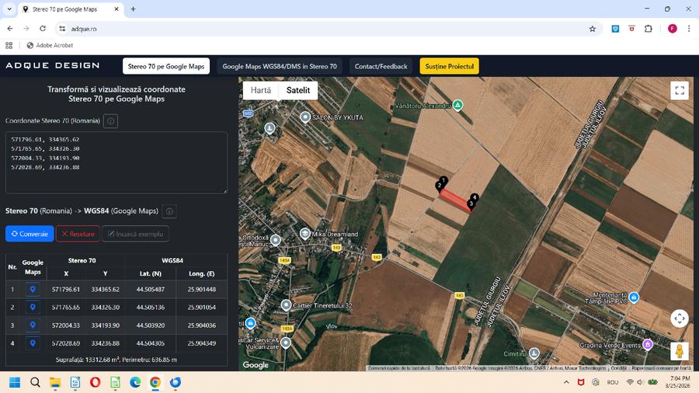Click the info icon next to WGS84 (Google Maps)
Image resolution: width=699 pixels, height=393 pixels.
pos(169,211)
